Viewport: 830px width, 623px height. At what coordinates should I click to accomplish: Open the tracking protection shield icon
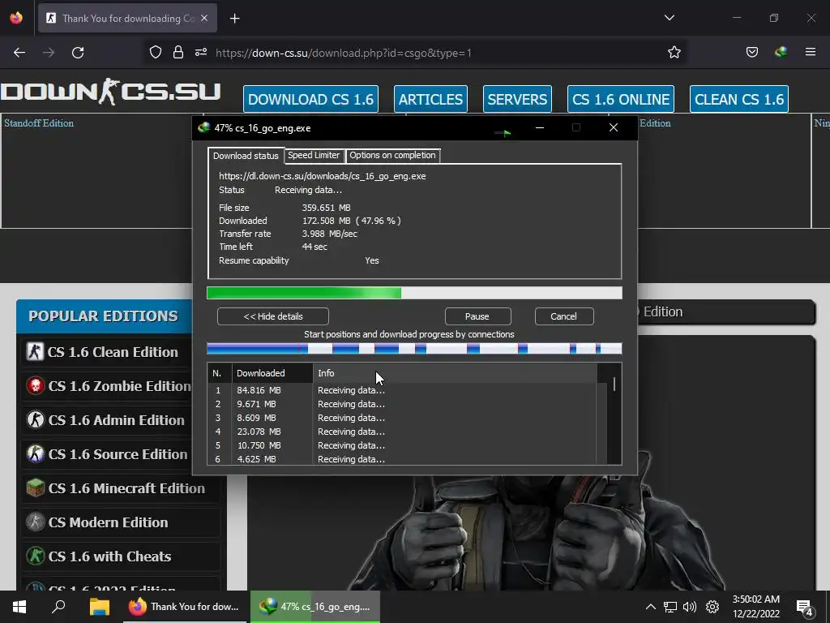[155, 53]
